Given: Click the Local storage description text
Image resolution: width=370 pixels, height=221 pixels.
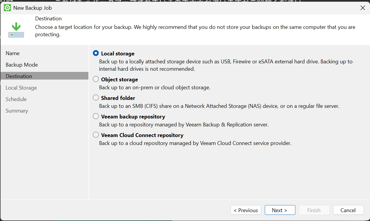Looking at the screenshot, I should tap(226, 65).
